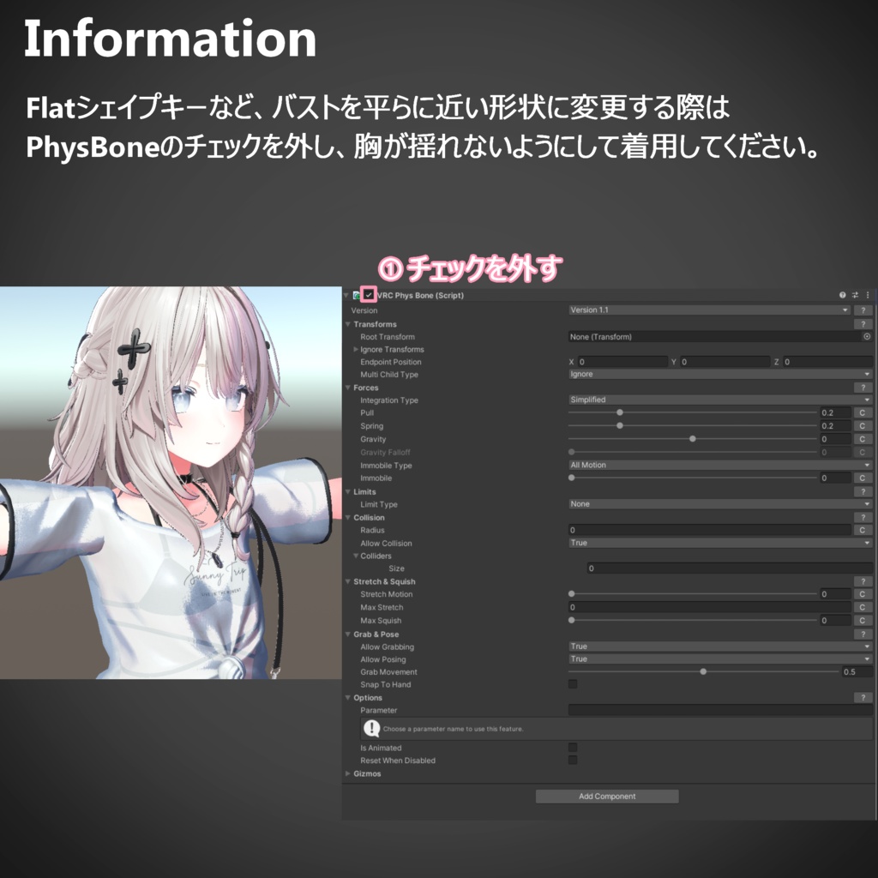The image size is (878, 878).
Task: Click the C curve button for Max Stretch
Action: [863, 607]
